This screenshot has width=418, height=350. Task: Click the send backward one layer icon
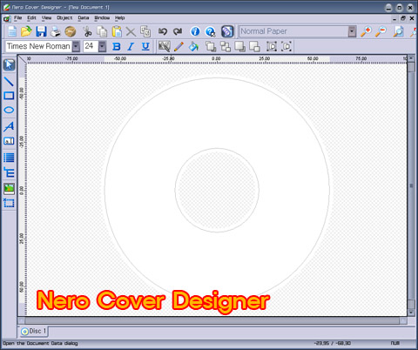254,46
